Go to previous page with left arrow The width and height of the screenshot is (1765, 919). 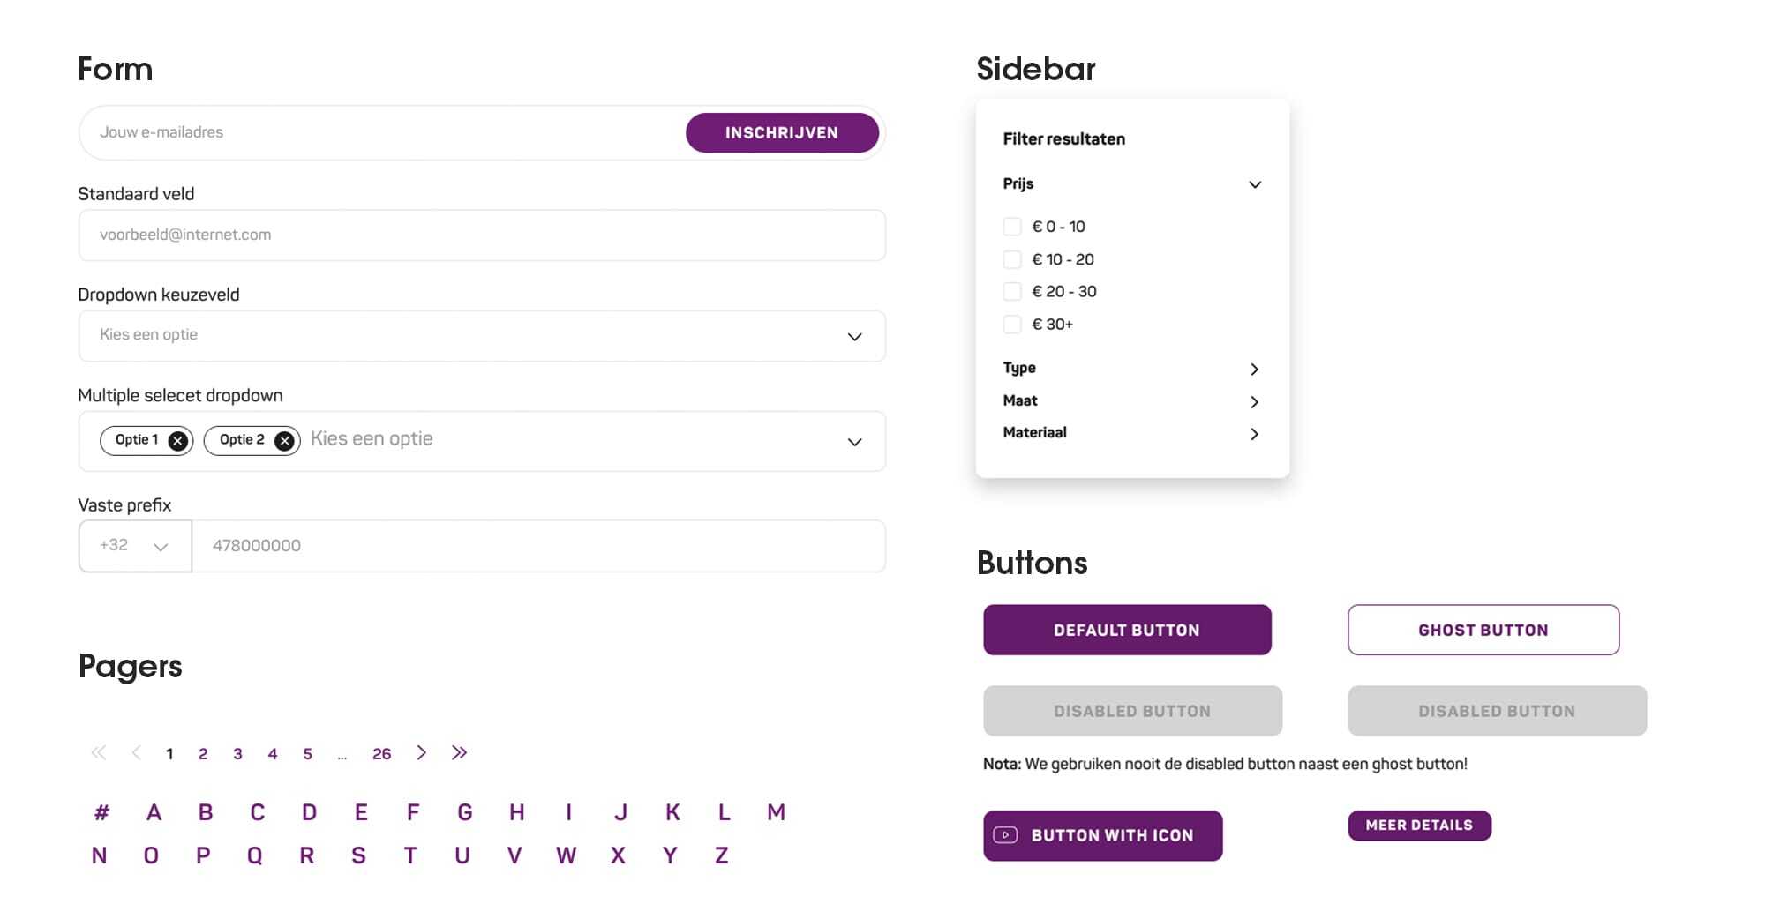click(136, 753)
